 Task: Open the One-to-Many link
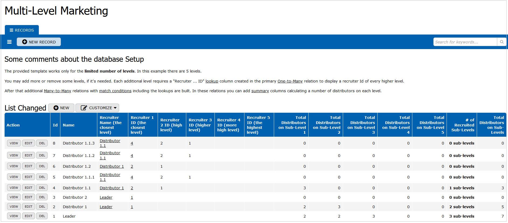click(290, 81)
